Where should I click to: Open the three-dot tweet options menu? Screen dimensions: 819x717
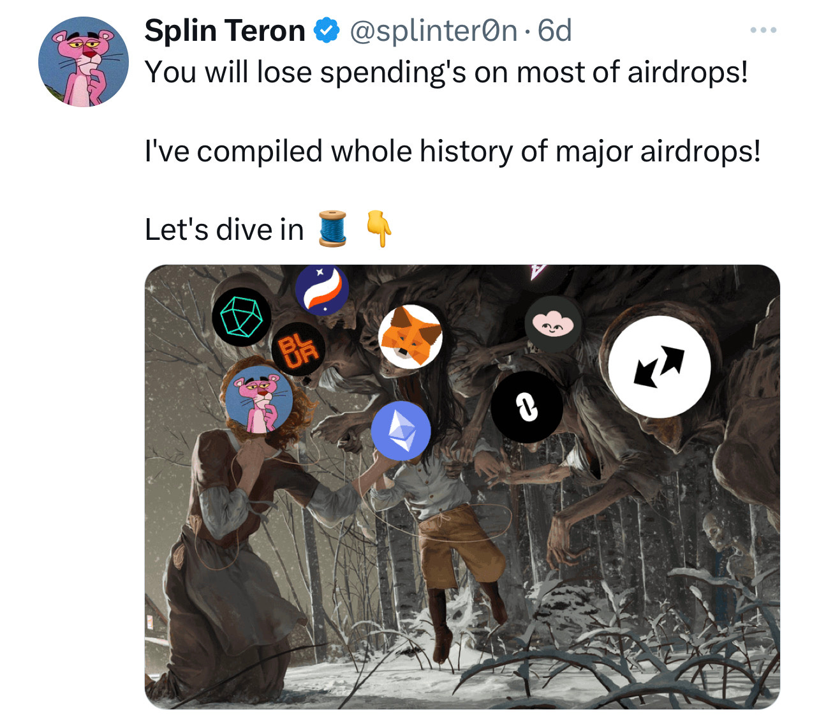tap(763, 30)
